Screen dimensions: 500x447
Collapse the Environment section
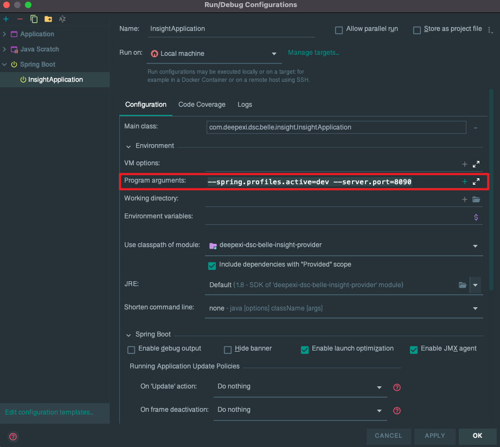click(x=129, y=146)
